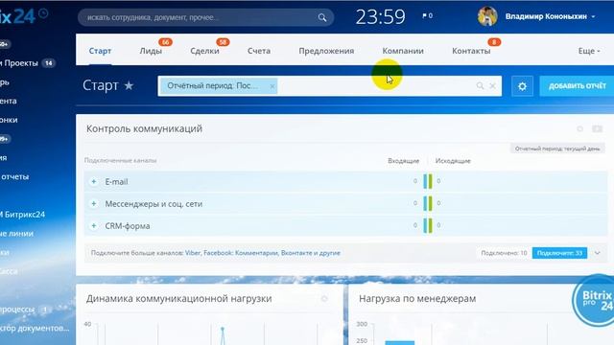This screenshot has height=345, width=614.
Task: Expand the E-mail channel row
Action: [x=94, y=181]
